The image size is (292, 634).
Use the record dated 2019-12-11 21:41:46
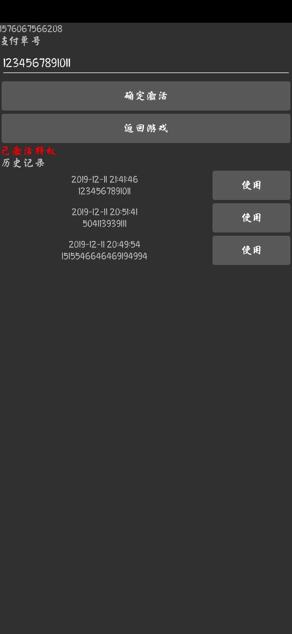[x=251, y=185]
